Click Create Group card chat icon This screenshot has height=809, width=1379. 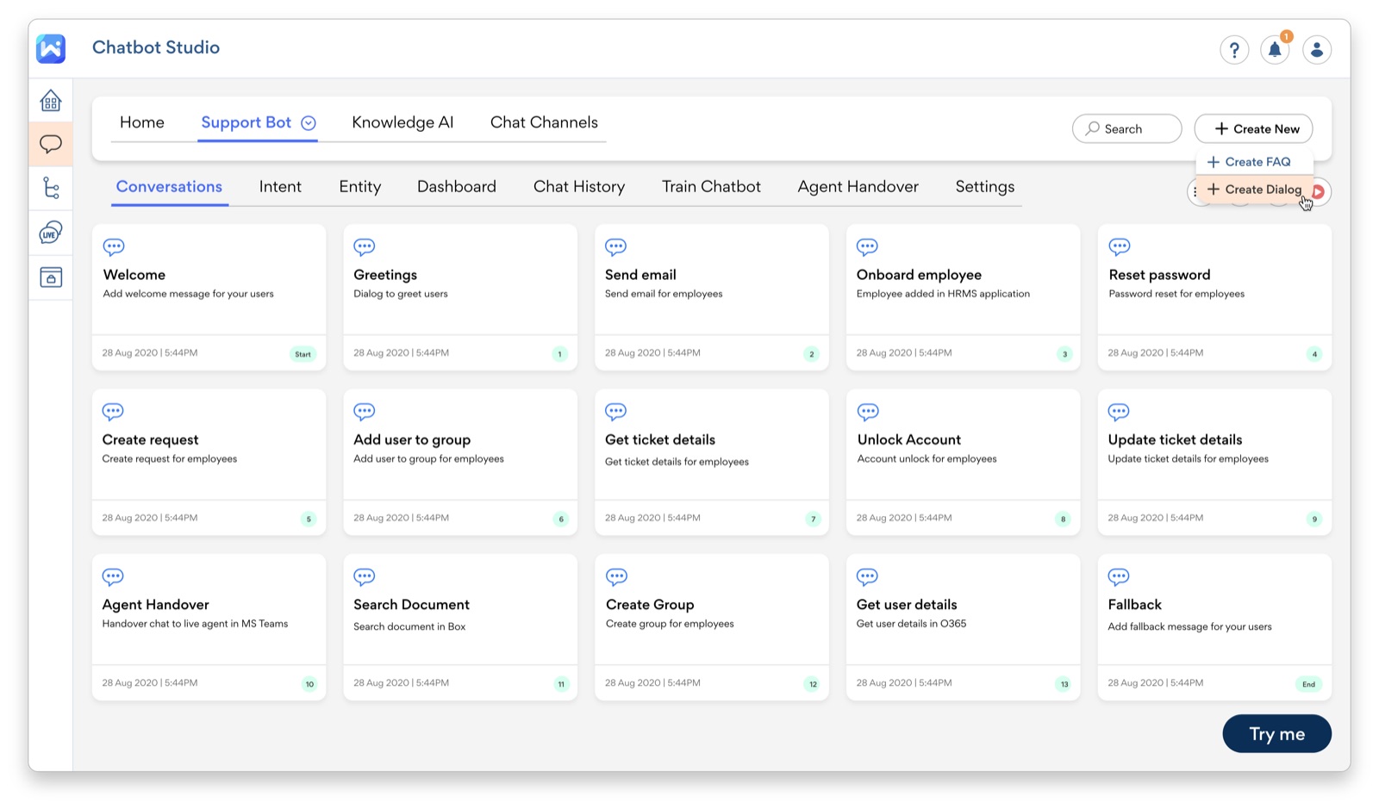tap(616, 576)
